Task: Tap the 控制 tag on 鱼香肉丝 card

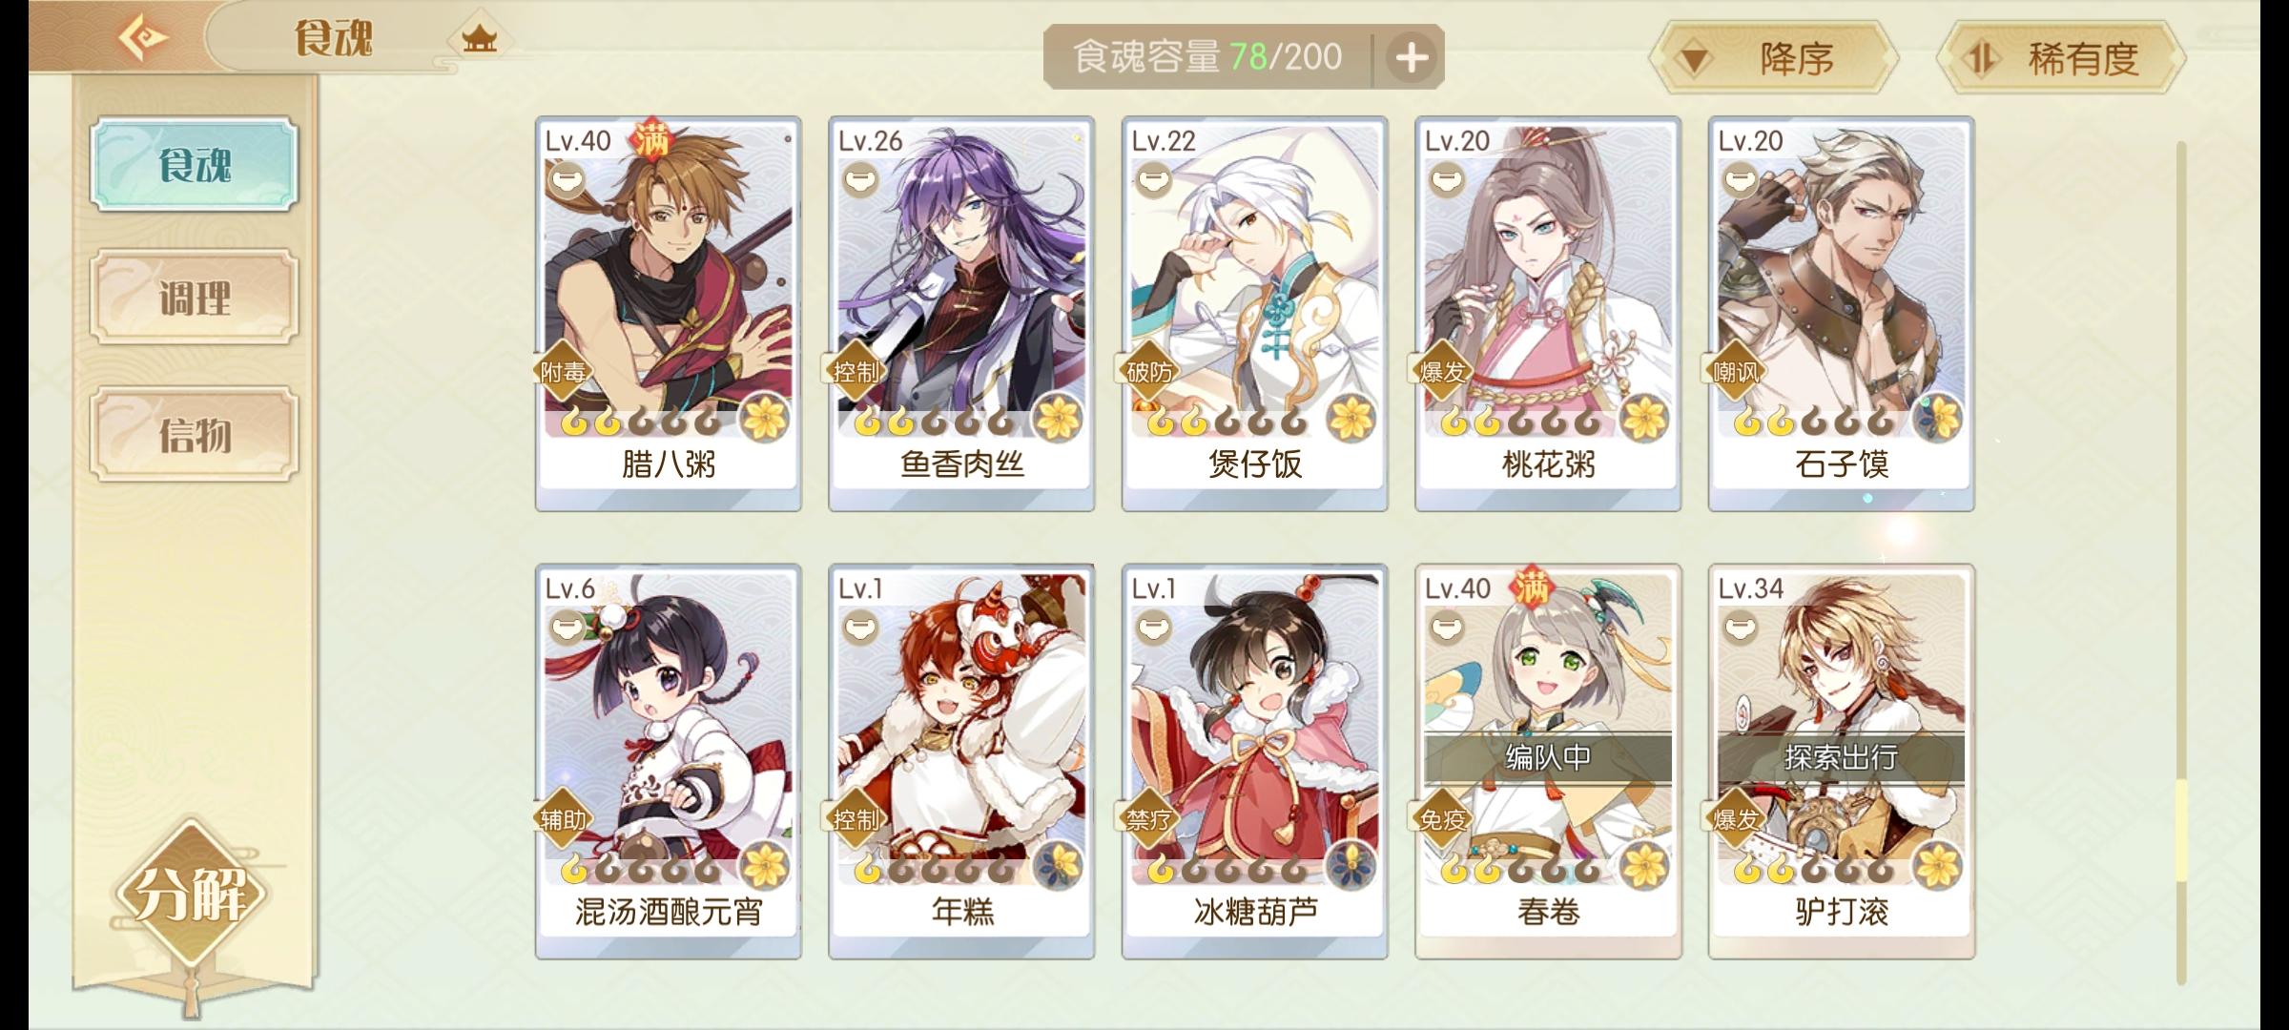Action: (x=855, y=372)
